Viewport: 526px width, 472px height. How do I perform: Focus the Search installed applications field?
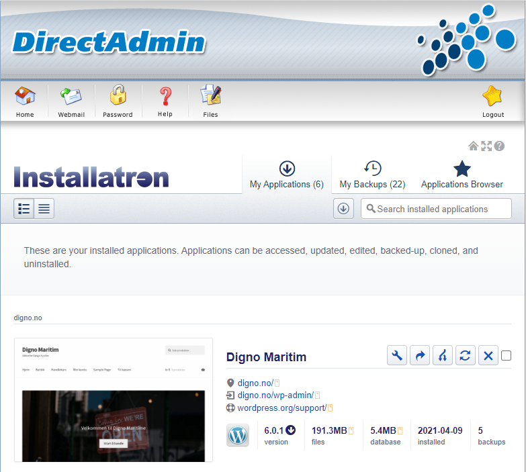436,209
